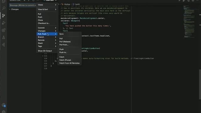201x113 pixels.
Task: Expand the View & Sort submenu arrow
Action: click(x=56, y=9)
